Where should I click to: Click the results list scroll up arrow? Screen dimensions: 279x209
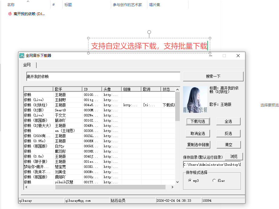(x=177, y=90)
